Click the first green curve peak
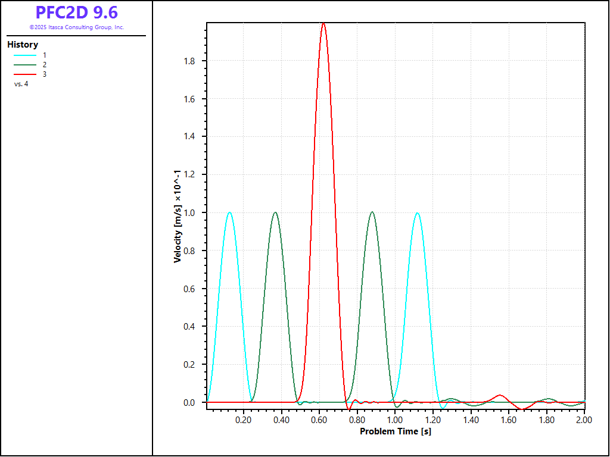The image size is (610, 457). point(275,212)
